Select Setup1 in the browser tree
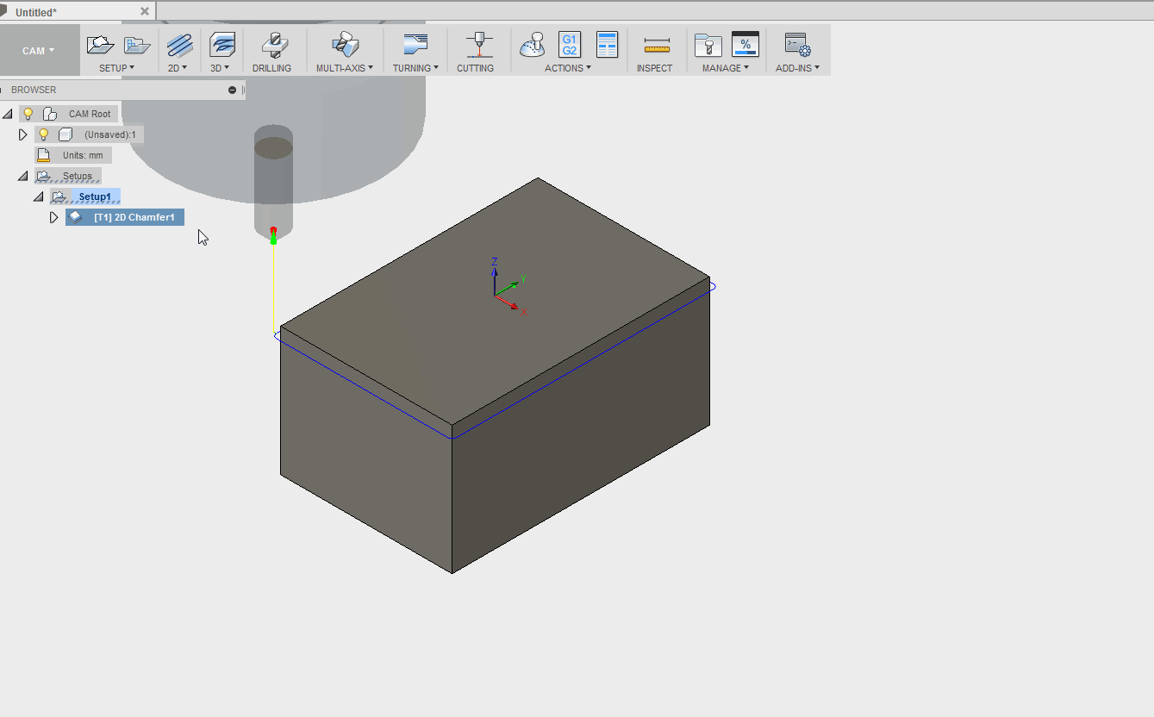Screen dimensions: 1154x717 [x=95, y=196]
